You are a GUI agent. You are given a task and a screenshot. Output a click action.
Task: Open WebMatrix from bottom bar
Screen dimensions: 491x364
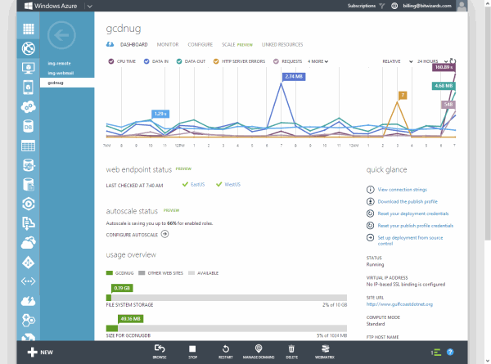(x=325, y=352)
